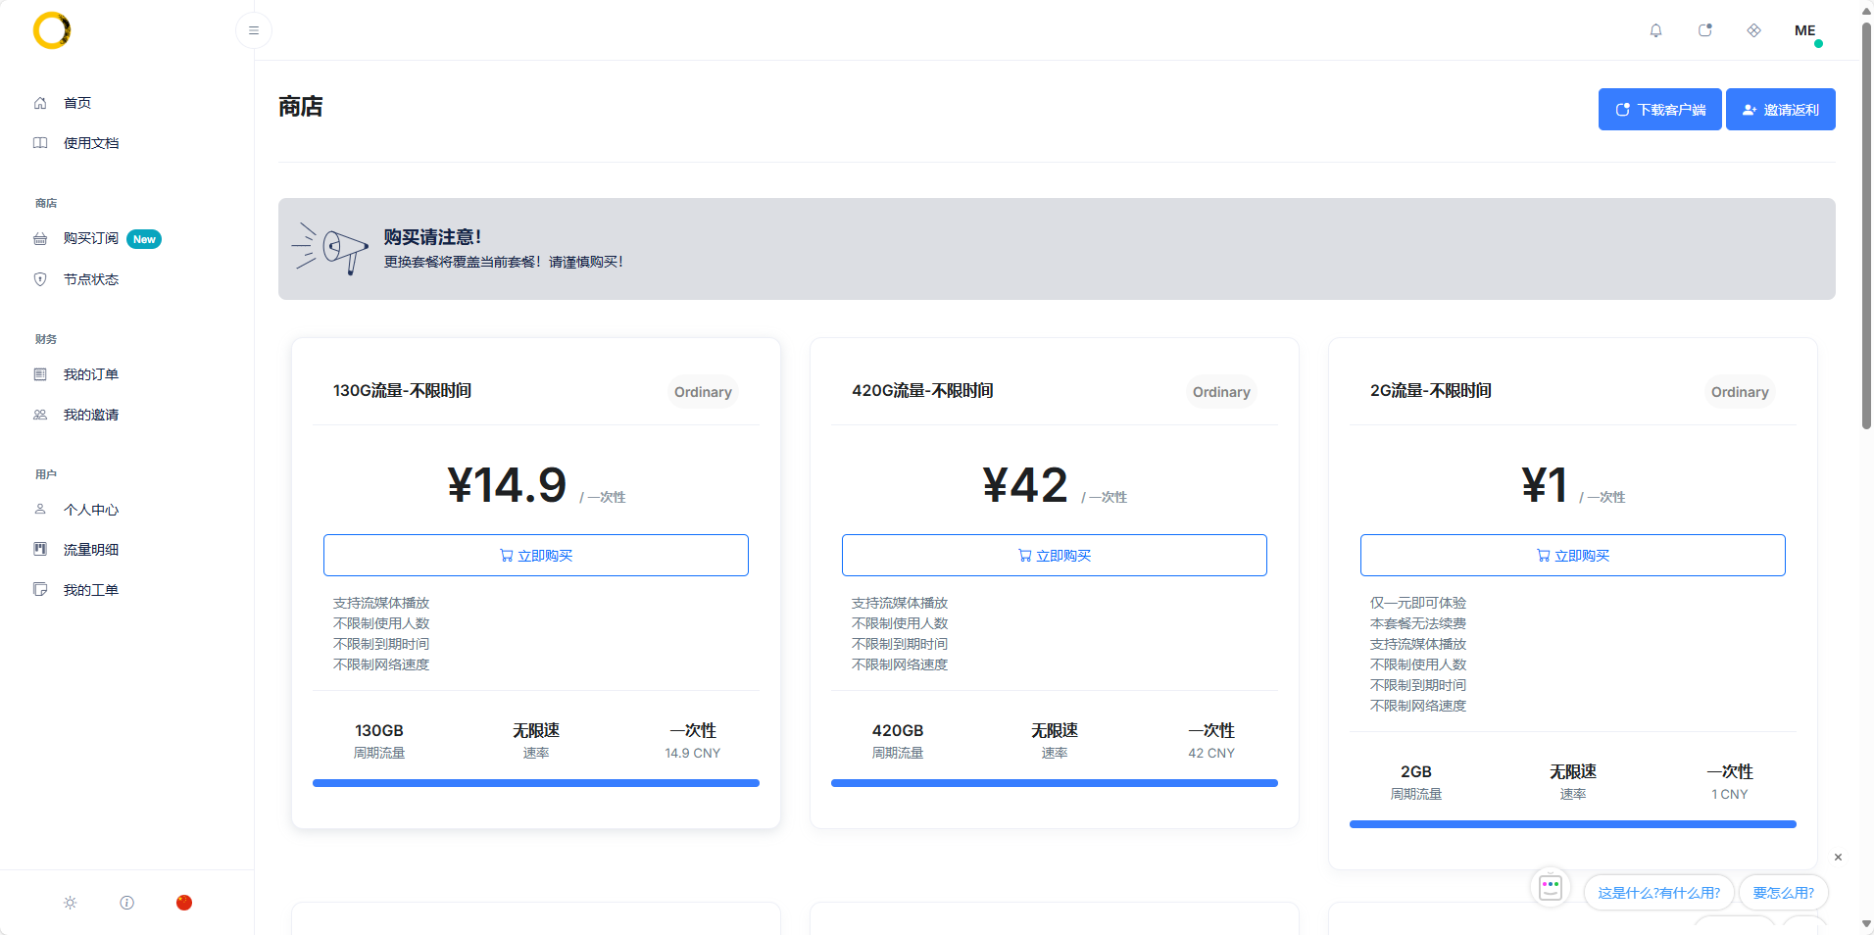Click the 要怎么用? suggestion chip
This screenshot has height=935, width=1874.
pos(1783,893)
